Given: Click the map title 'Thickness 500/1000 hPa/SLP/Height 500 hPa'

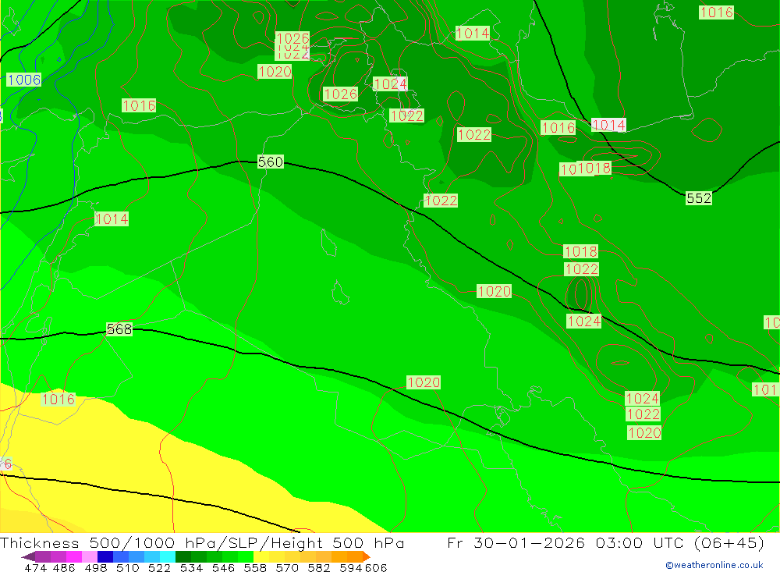Looking at the screenshot, I should (x=202, y=543).
